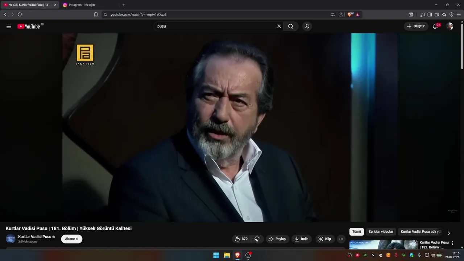Open the Paylaş share dialog
Screen dimensions: 464x261
click(277, 239)
